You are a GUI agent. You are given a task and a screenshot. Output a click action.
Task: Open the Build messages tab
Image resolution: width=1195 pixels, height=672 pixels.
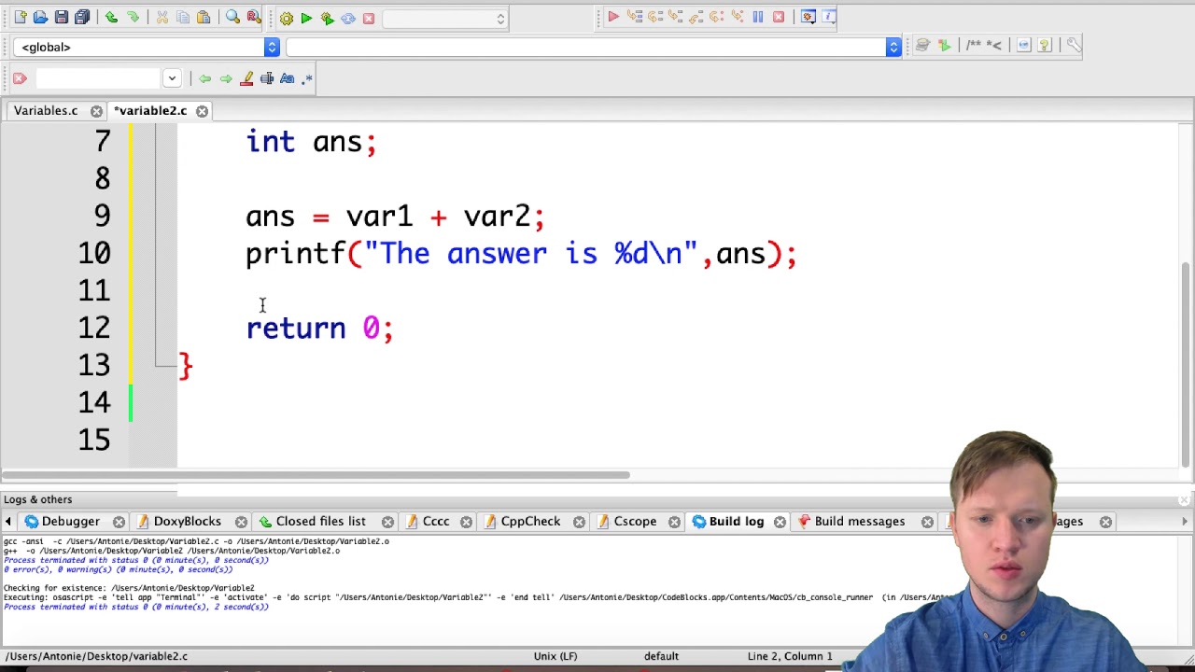coord(859,521)
